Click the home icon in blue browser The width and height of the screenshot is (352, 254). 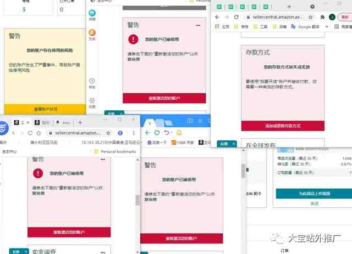click(179, 133)
